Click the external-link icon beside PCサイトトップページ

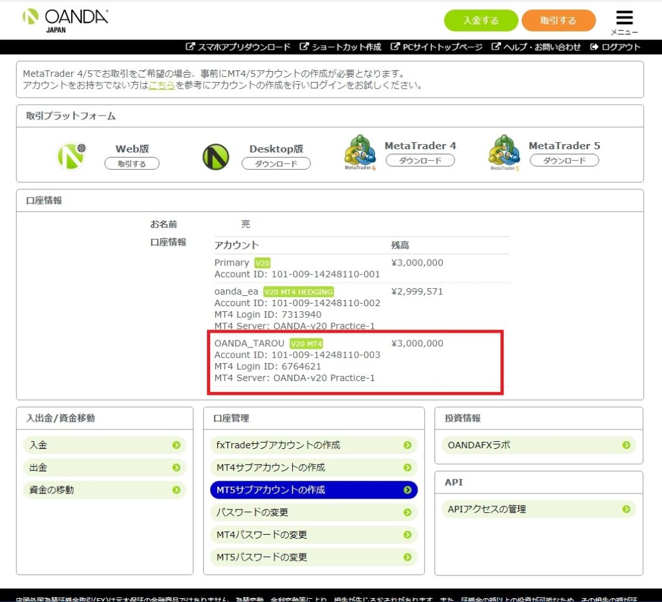(395, 47)
